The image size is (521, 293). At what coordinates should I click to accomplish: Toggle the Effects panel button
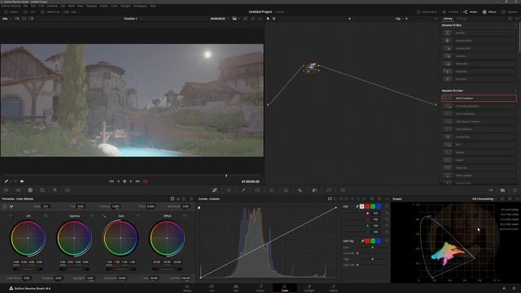489,12
